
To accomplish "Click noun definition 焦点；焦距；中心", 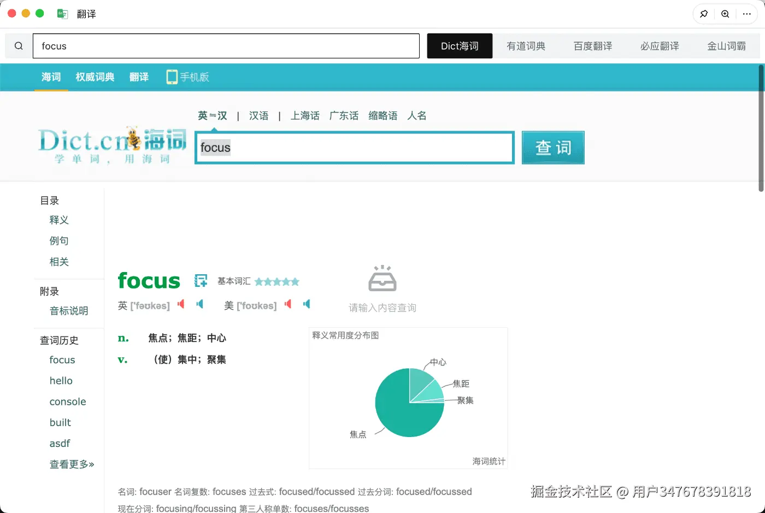I will coord(187,338).
